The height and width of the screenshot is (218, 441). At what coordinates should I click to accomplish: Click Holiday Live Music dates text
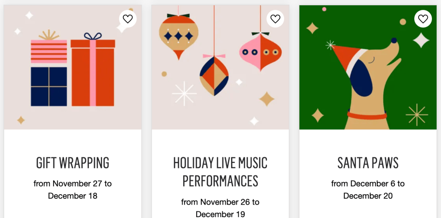[x=220, y=208]
